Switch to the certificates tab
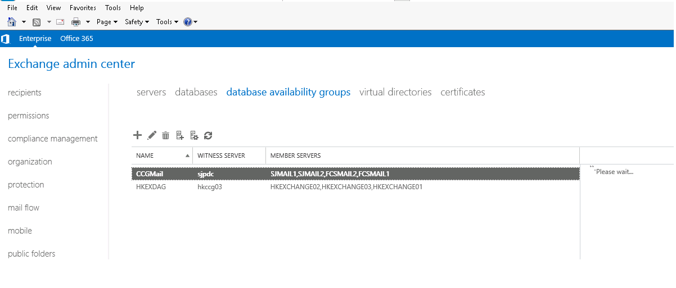The height and width of the screenshot is (288, 676). click(x=463, y=92)
